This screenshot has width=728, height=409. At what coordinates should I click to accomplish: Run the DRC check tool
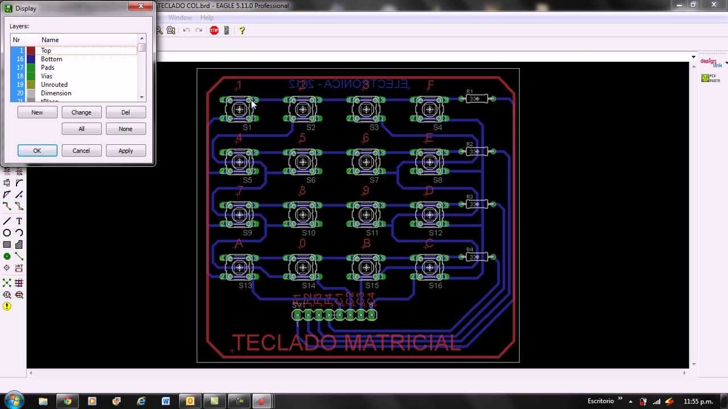click(19, 295)
